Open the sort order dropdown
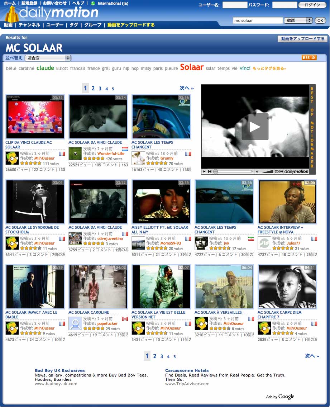This screenshot has width=330, height=407. tap(48, 58)
